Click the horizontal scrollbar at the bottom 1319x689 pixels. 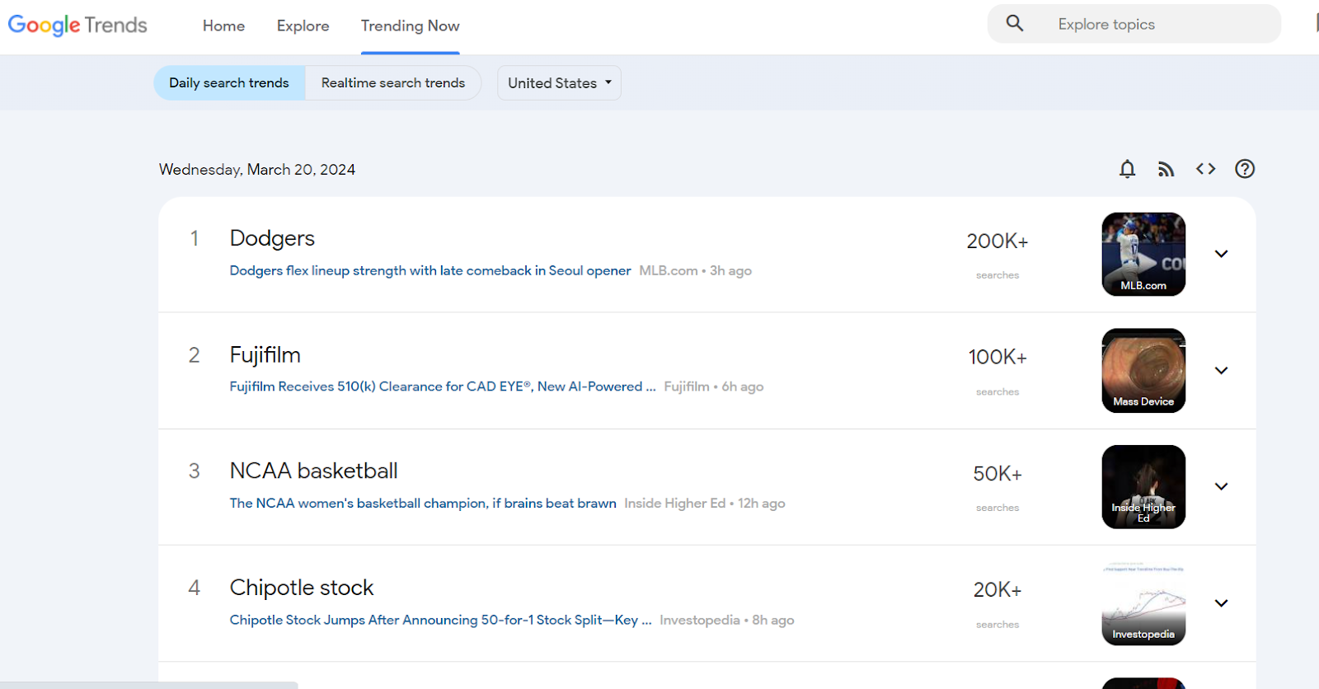coord(148,685)
